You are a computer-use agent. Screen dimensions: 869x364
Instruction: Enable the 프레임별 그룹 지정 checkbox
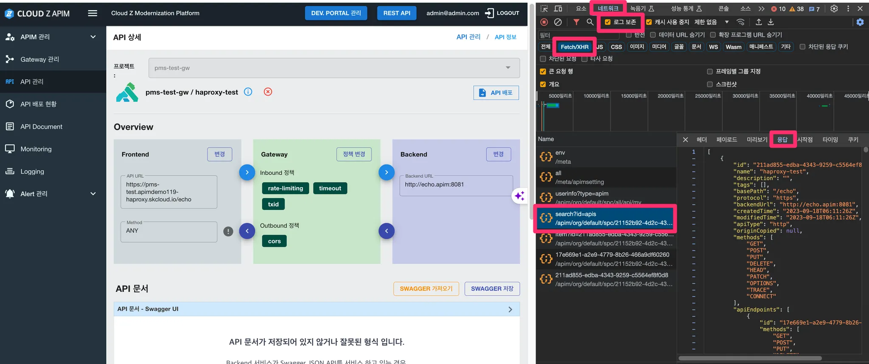[709, 71]
